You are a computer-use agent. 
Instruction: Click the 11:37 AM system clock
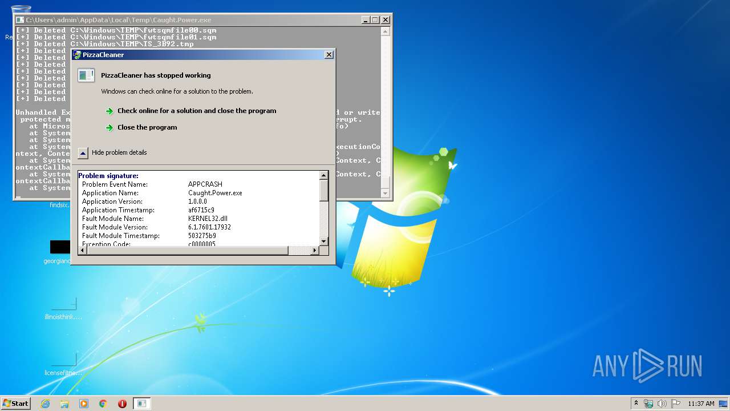(701, 404)
